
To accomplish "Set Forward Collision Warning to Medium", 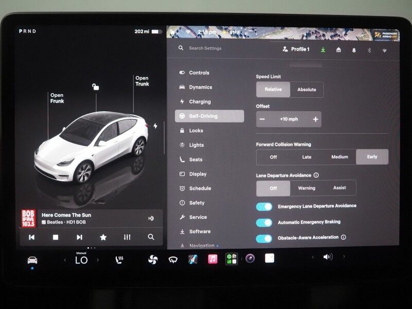I will pos(339,157).
